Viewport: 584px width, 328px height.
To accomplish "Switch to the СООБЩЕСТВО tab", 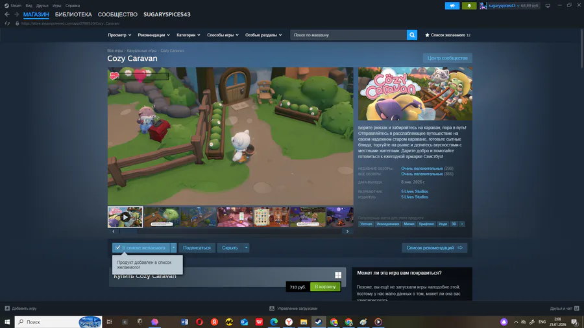I will click(117, 14).
